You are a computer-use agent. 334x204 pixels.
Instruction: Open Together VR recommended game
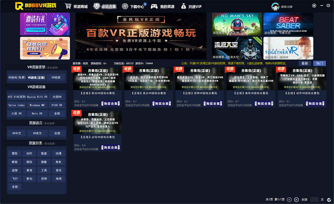pyautogui.click(x=289, y=48)
